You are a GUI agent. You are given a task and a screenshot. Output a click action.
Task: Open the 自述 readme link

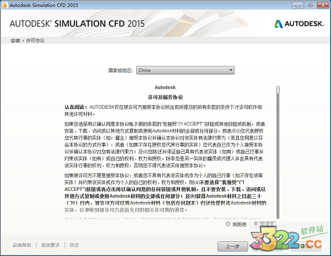(x=74, y=245)
